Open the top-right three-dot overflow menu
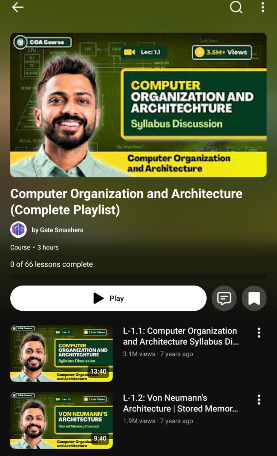Image resolution: width=277 pixels, height=456 pixels. click(x=263, y=7)
